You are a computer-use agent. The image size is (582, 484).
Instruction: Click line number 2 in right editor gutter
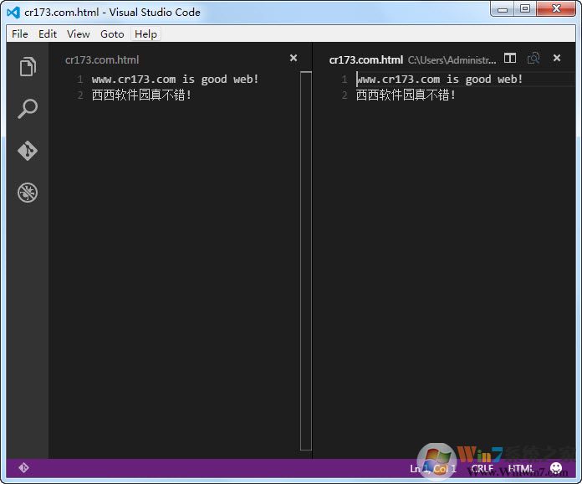(x=345, y=95)
